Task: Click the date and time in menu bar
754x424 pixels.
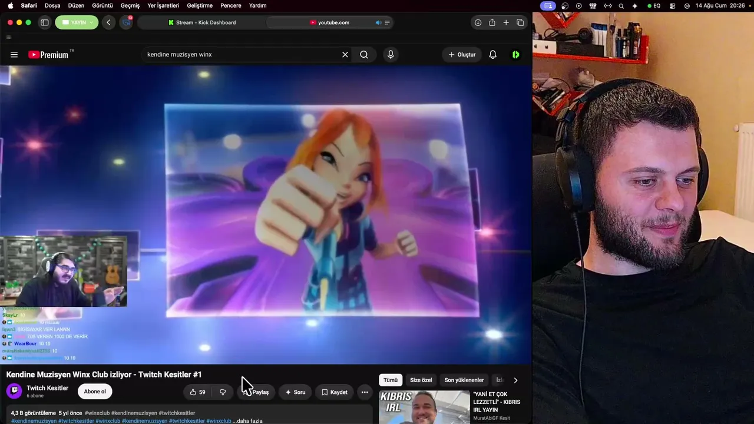Action: click(722, 5)
